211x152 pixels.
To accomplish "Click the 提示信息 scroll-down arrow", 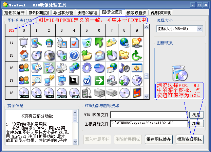I will 75,142.
